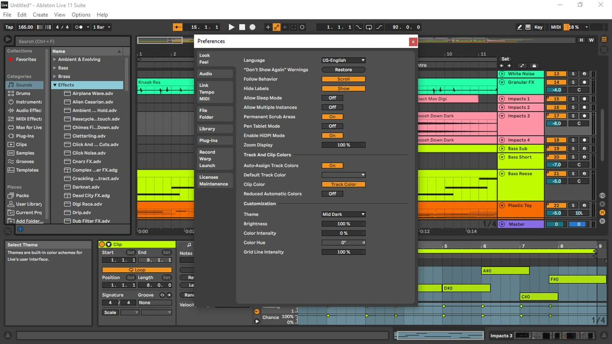This screenshot has width=612, height=344.
Task: Click the Stop button in transport
Action: tap(242, 27)
